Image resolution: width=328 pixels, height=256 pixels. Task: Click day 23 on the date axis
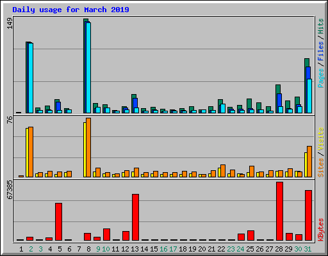(x=231, y=249)
